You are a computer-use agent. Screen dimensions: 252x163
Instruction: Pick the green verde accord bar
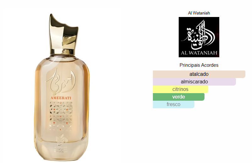pos(179,97)
